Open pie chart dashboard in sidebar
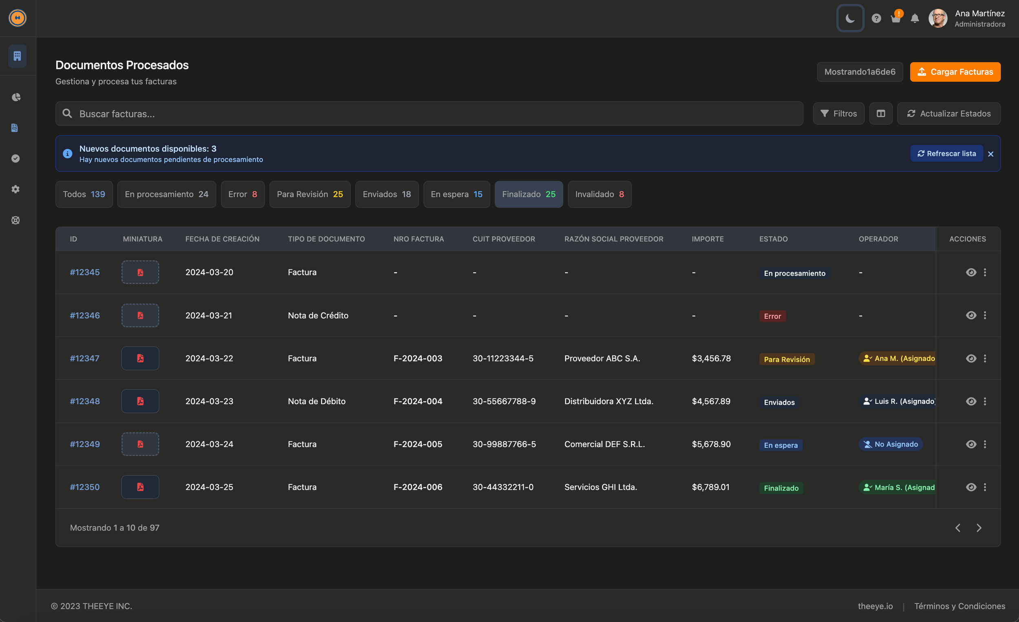The image size is (1019, 622). tap(16, 97)
